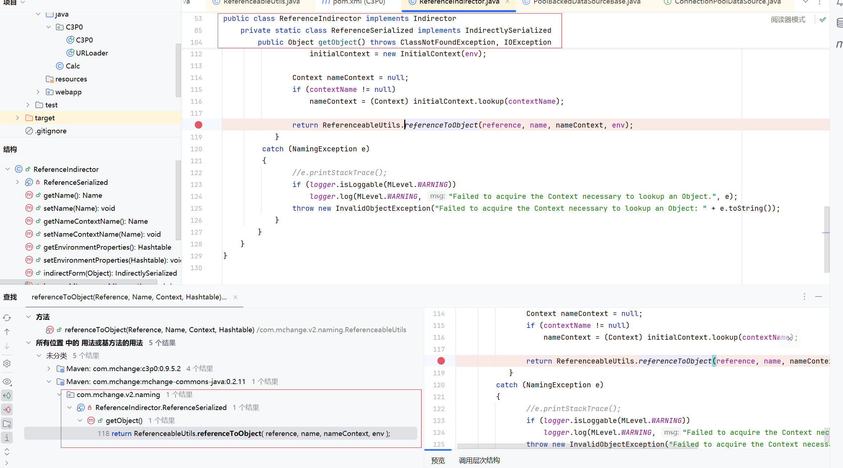Viewport: 843px width, 468px height.
Task: Select the line 118 return usage result
Action: click(220, 433)
